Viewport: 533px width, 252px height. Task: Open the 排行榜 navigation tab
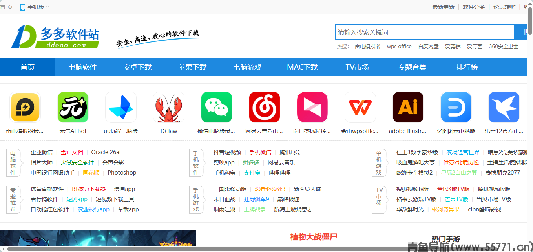(x=467, y=67)
